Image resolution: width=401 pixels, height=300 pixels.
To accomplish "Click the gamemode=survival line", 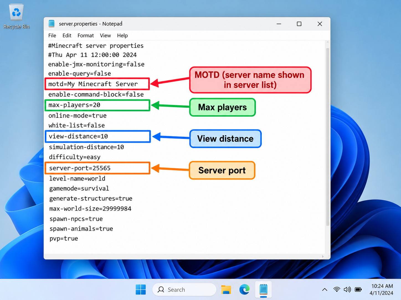I will [79, 189].
